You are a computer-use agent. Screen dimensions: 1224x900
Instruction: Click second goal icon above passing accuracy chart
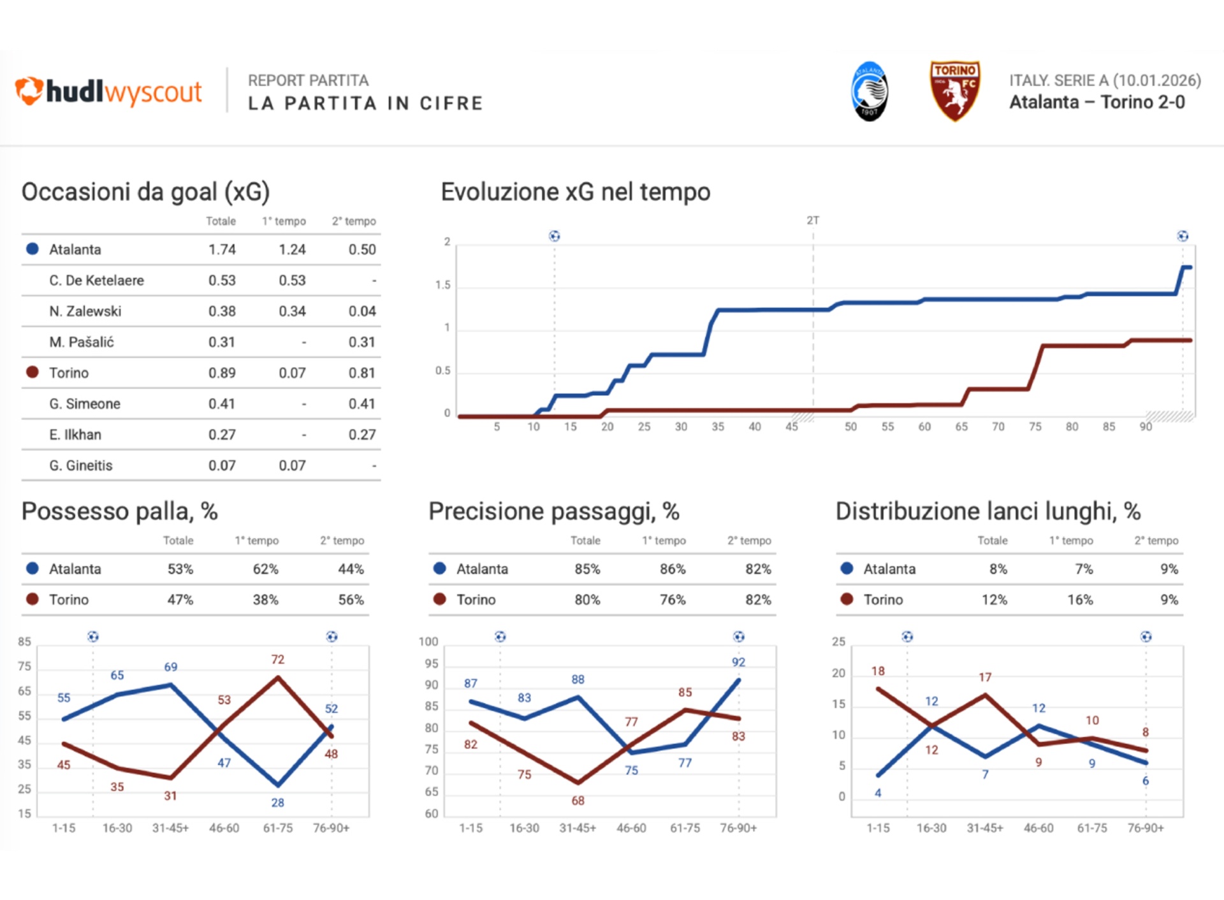(x=739, y=637)
